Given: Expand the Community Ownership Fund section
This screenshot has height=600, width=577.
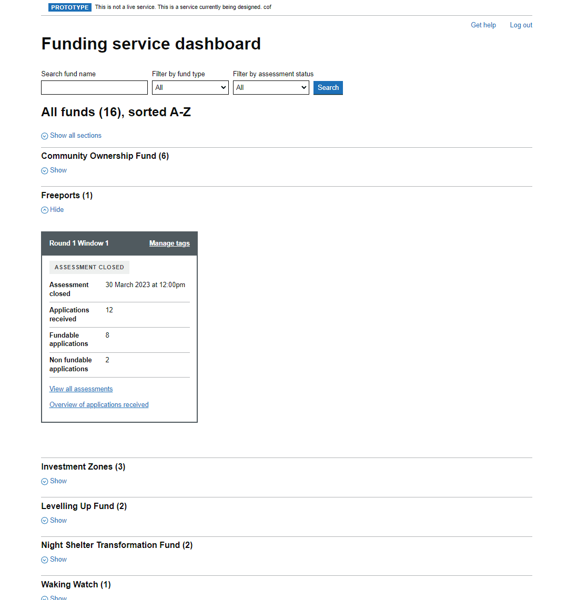Looking at the screenshot, I should (x=58, y=170).
